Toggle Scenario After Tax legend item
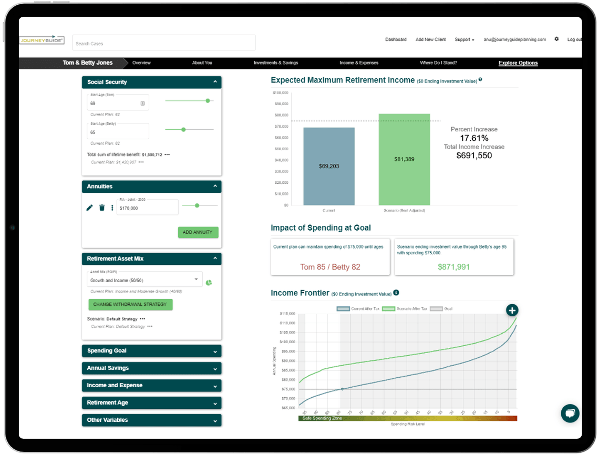Viewport: 599px width, 455px height. click(x=405, y=309)
